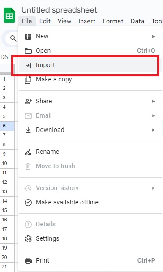The image size is (163, 272).
Task: Select row 10 header
Action: [7, 164]
